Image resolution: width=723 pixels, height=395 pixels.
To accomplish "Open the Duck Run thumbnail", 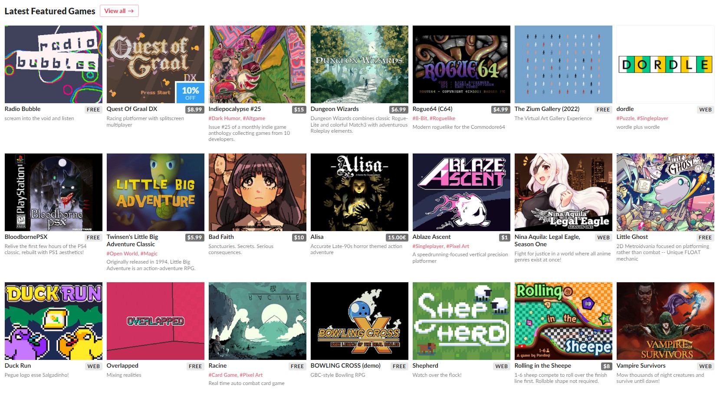I will [53, 321].
